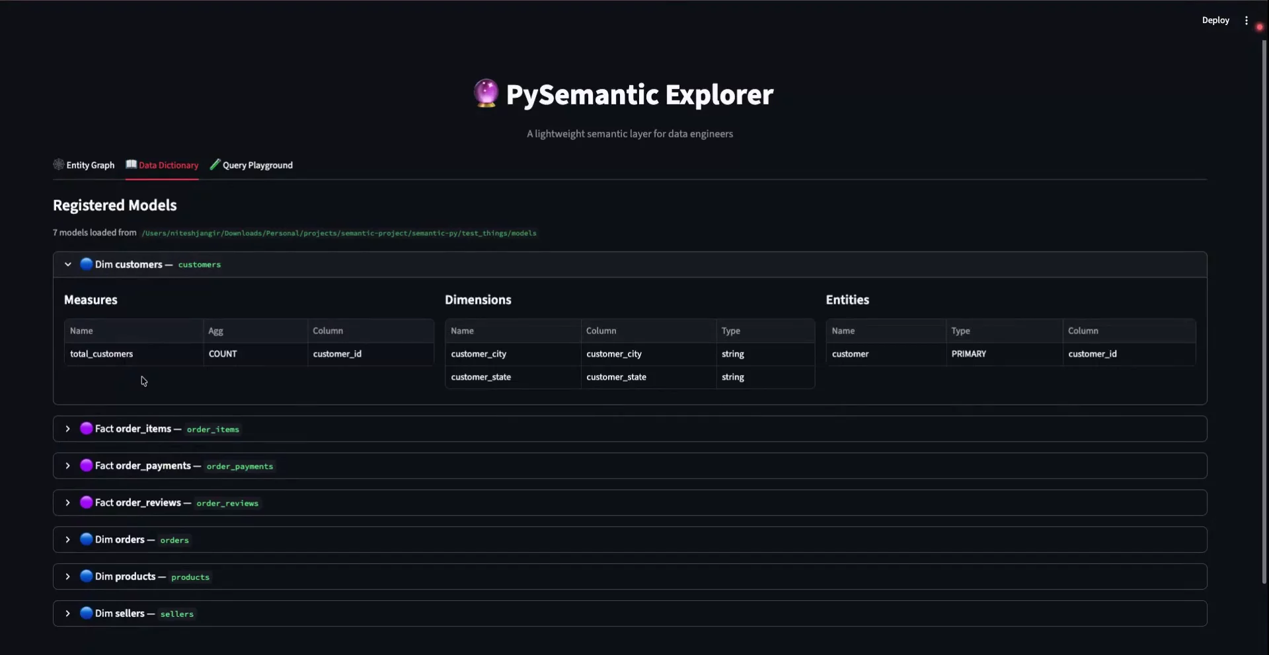Click the Measures table Column header
1269x655 pixels.
pyautogui.click(x=371, y=331)
